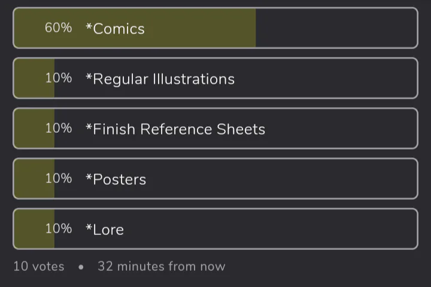Click the 60% label on Comics
This screenshot has width=431, height=287.
[58, 28]
